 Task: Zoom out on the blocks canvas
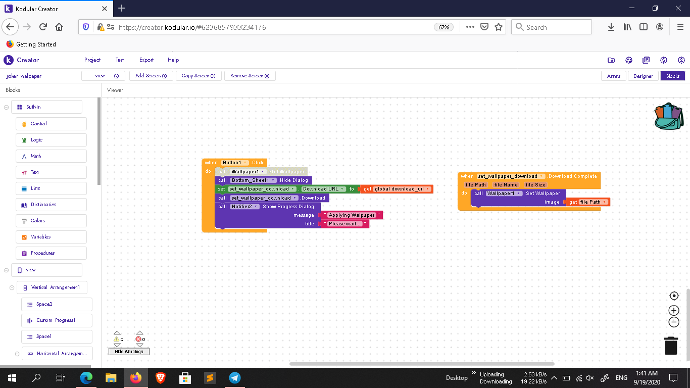point(674,322)
